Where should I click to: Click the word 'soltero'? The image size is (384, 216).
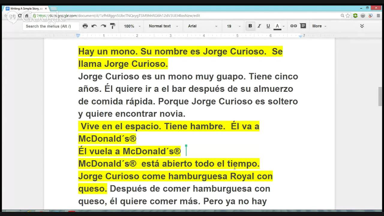(283, 101)
